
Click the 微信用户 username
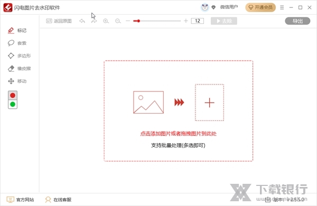(x=229, y=7)
